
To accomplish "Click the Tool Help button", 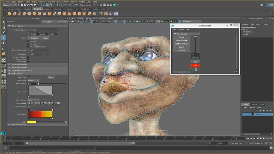I will (x=62, y=22).
